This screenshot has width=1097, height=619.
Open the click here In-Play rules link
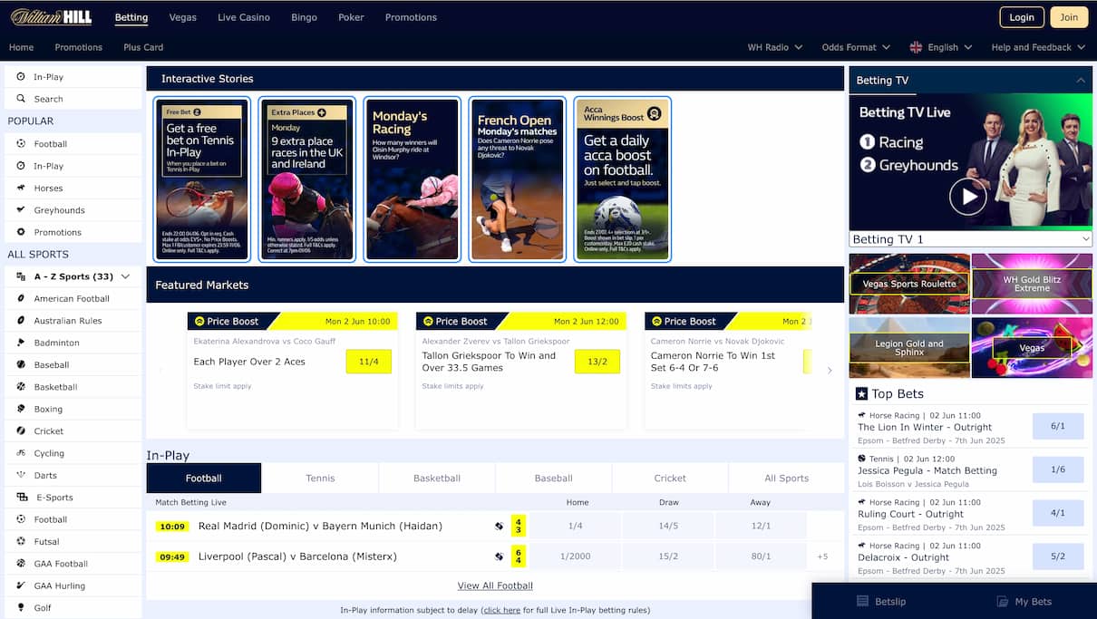point(502,610)
